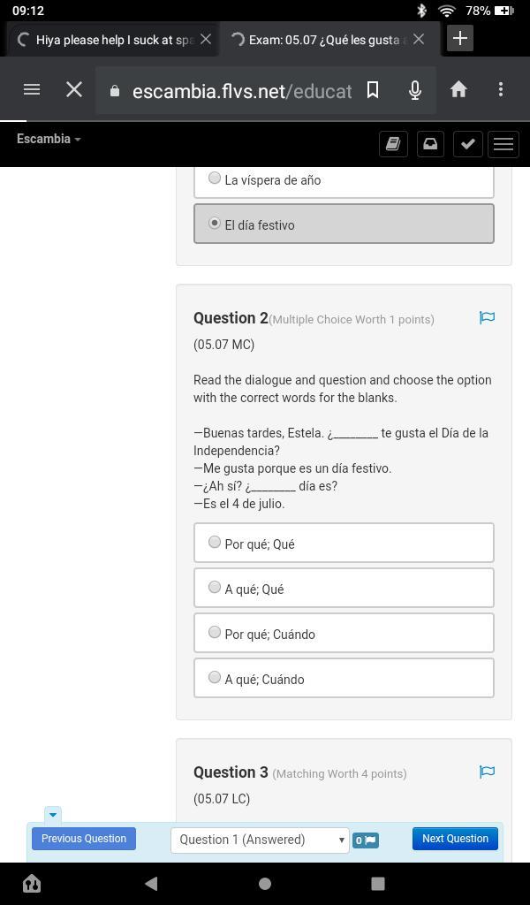The height and width of the screenshot is (905, 530).
Task: Choose the 'Por qué; Cuándo' option
Action: click(x=215, y=633)
